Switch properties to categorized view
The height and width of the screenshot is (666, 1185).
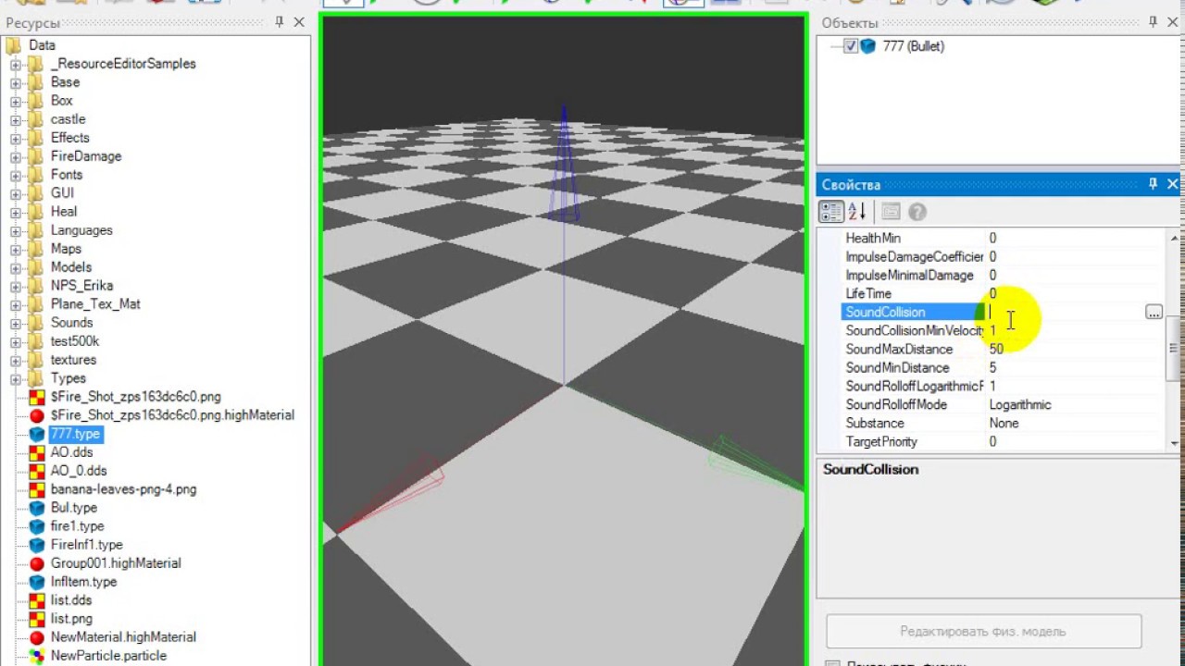[831, 212]
